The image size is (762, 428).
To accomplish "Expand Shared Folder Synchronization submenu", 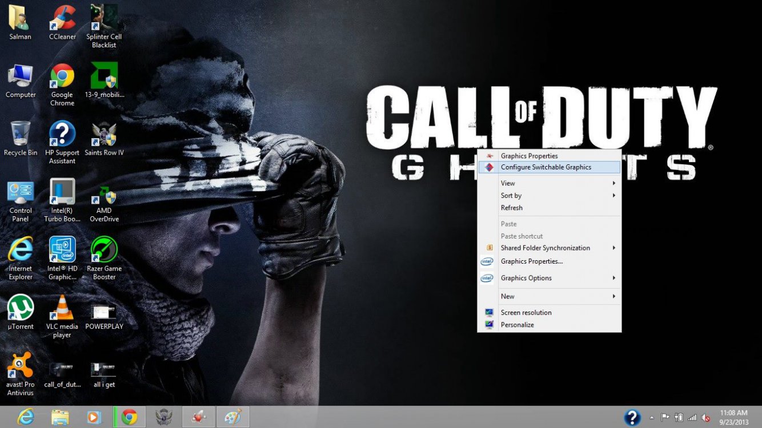I will (x=550, y=248).
